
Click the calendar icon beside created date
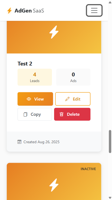click(x=19, y=142)
